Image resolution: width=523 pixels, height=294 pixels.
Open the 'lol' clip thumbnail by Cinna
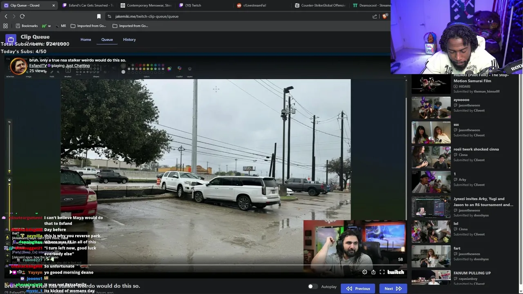coord(431,232)
